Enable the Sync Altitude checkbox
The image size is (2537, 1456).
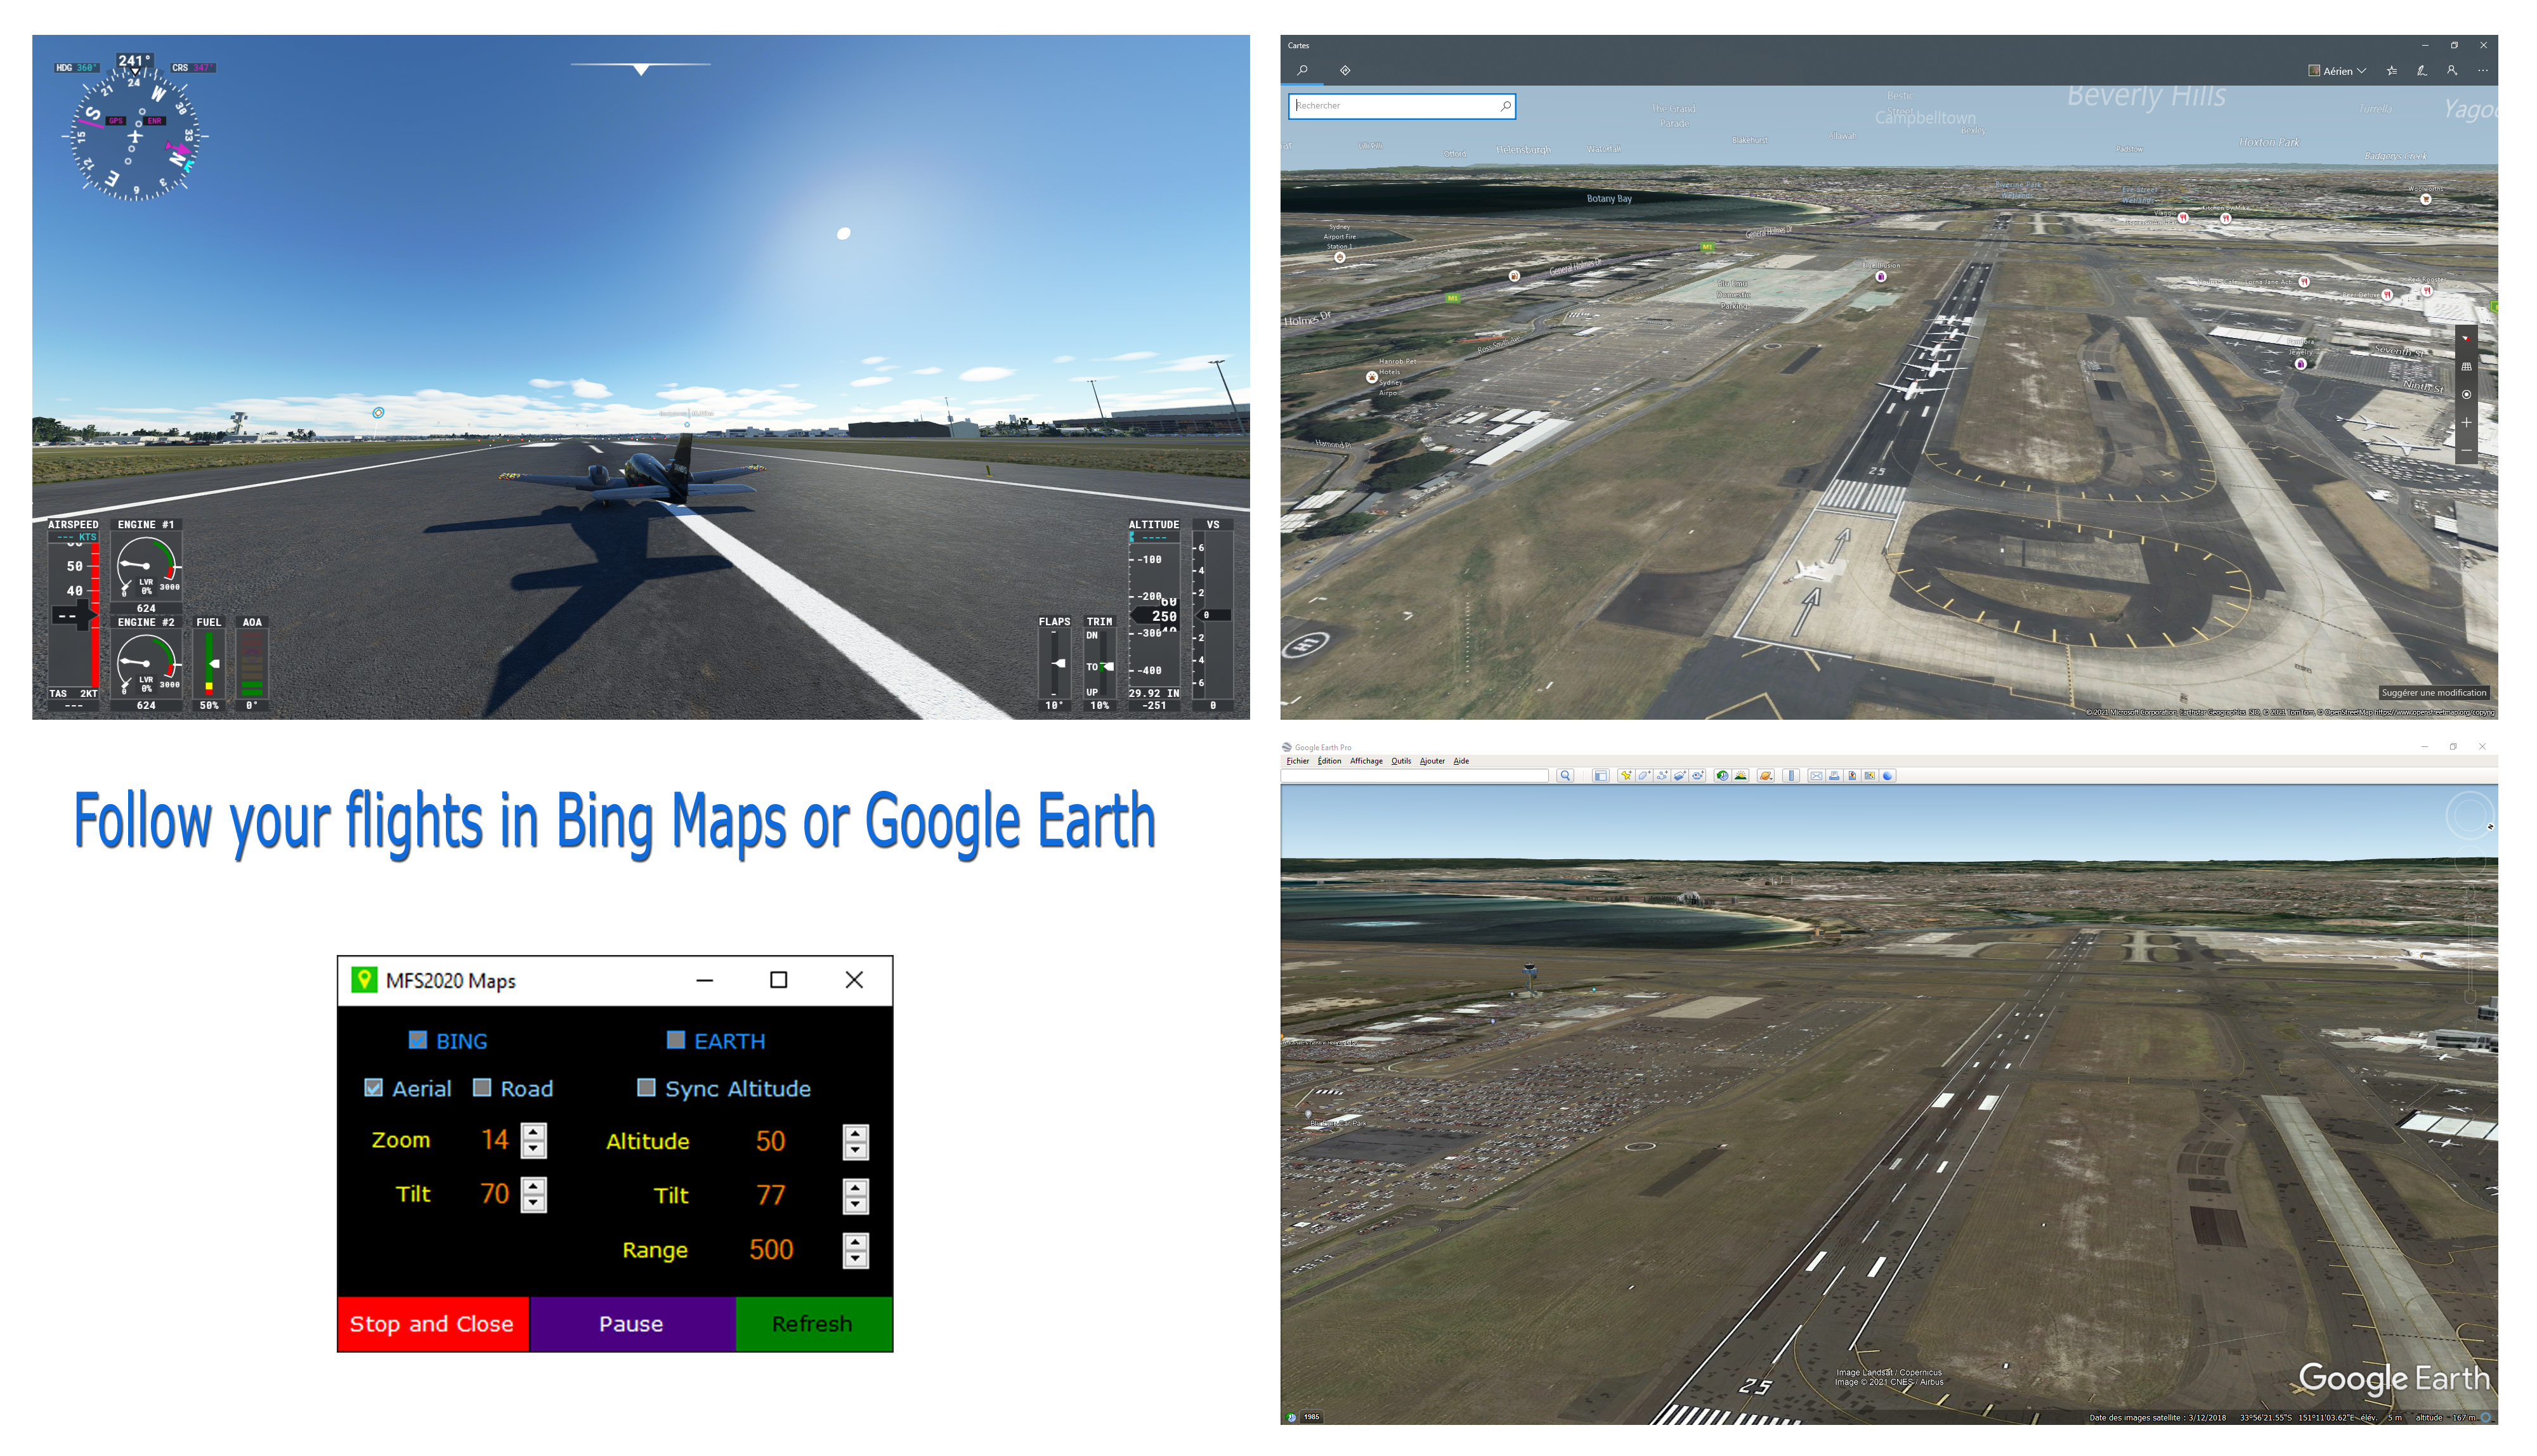[647, 1088]
